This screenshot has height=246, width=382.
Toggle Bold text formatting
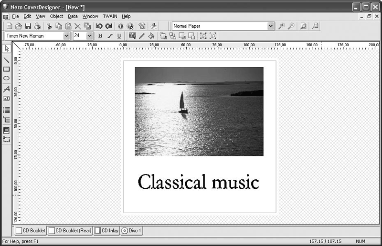coord(100,36)
